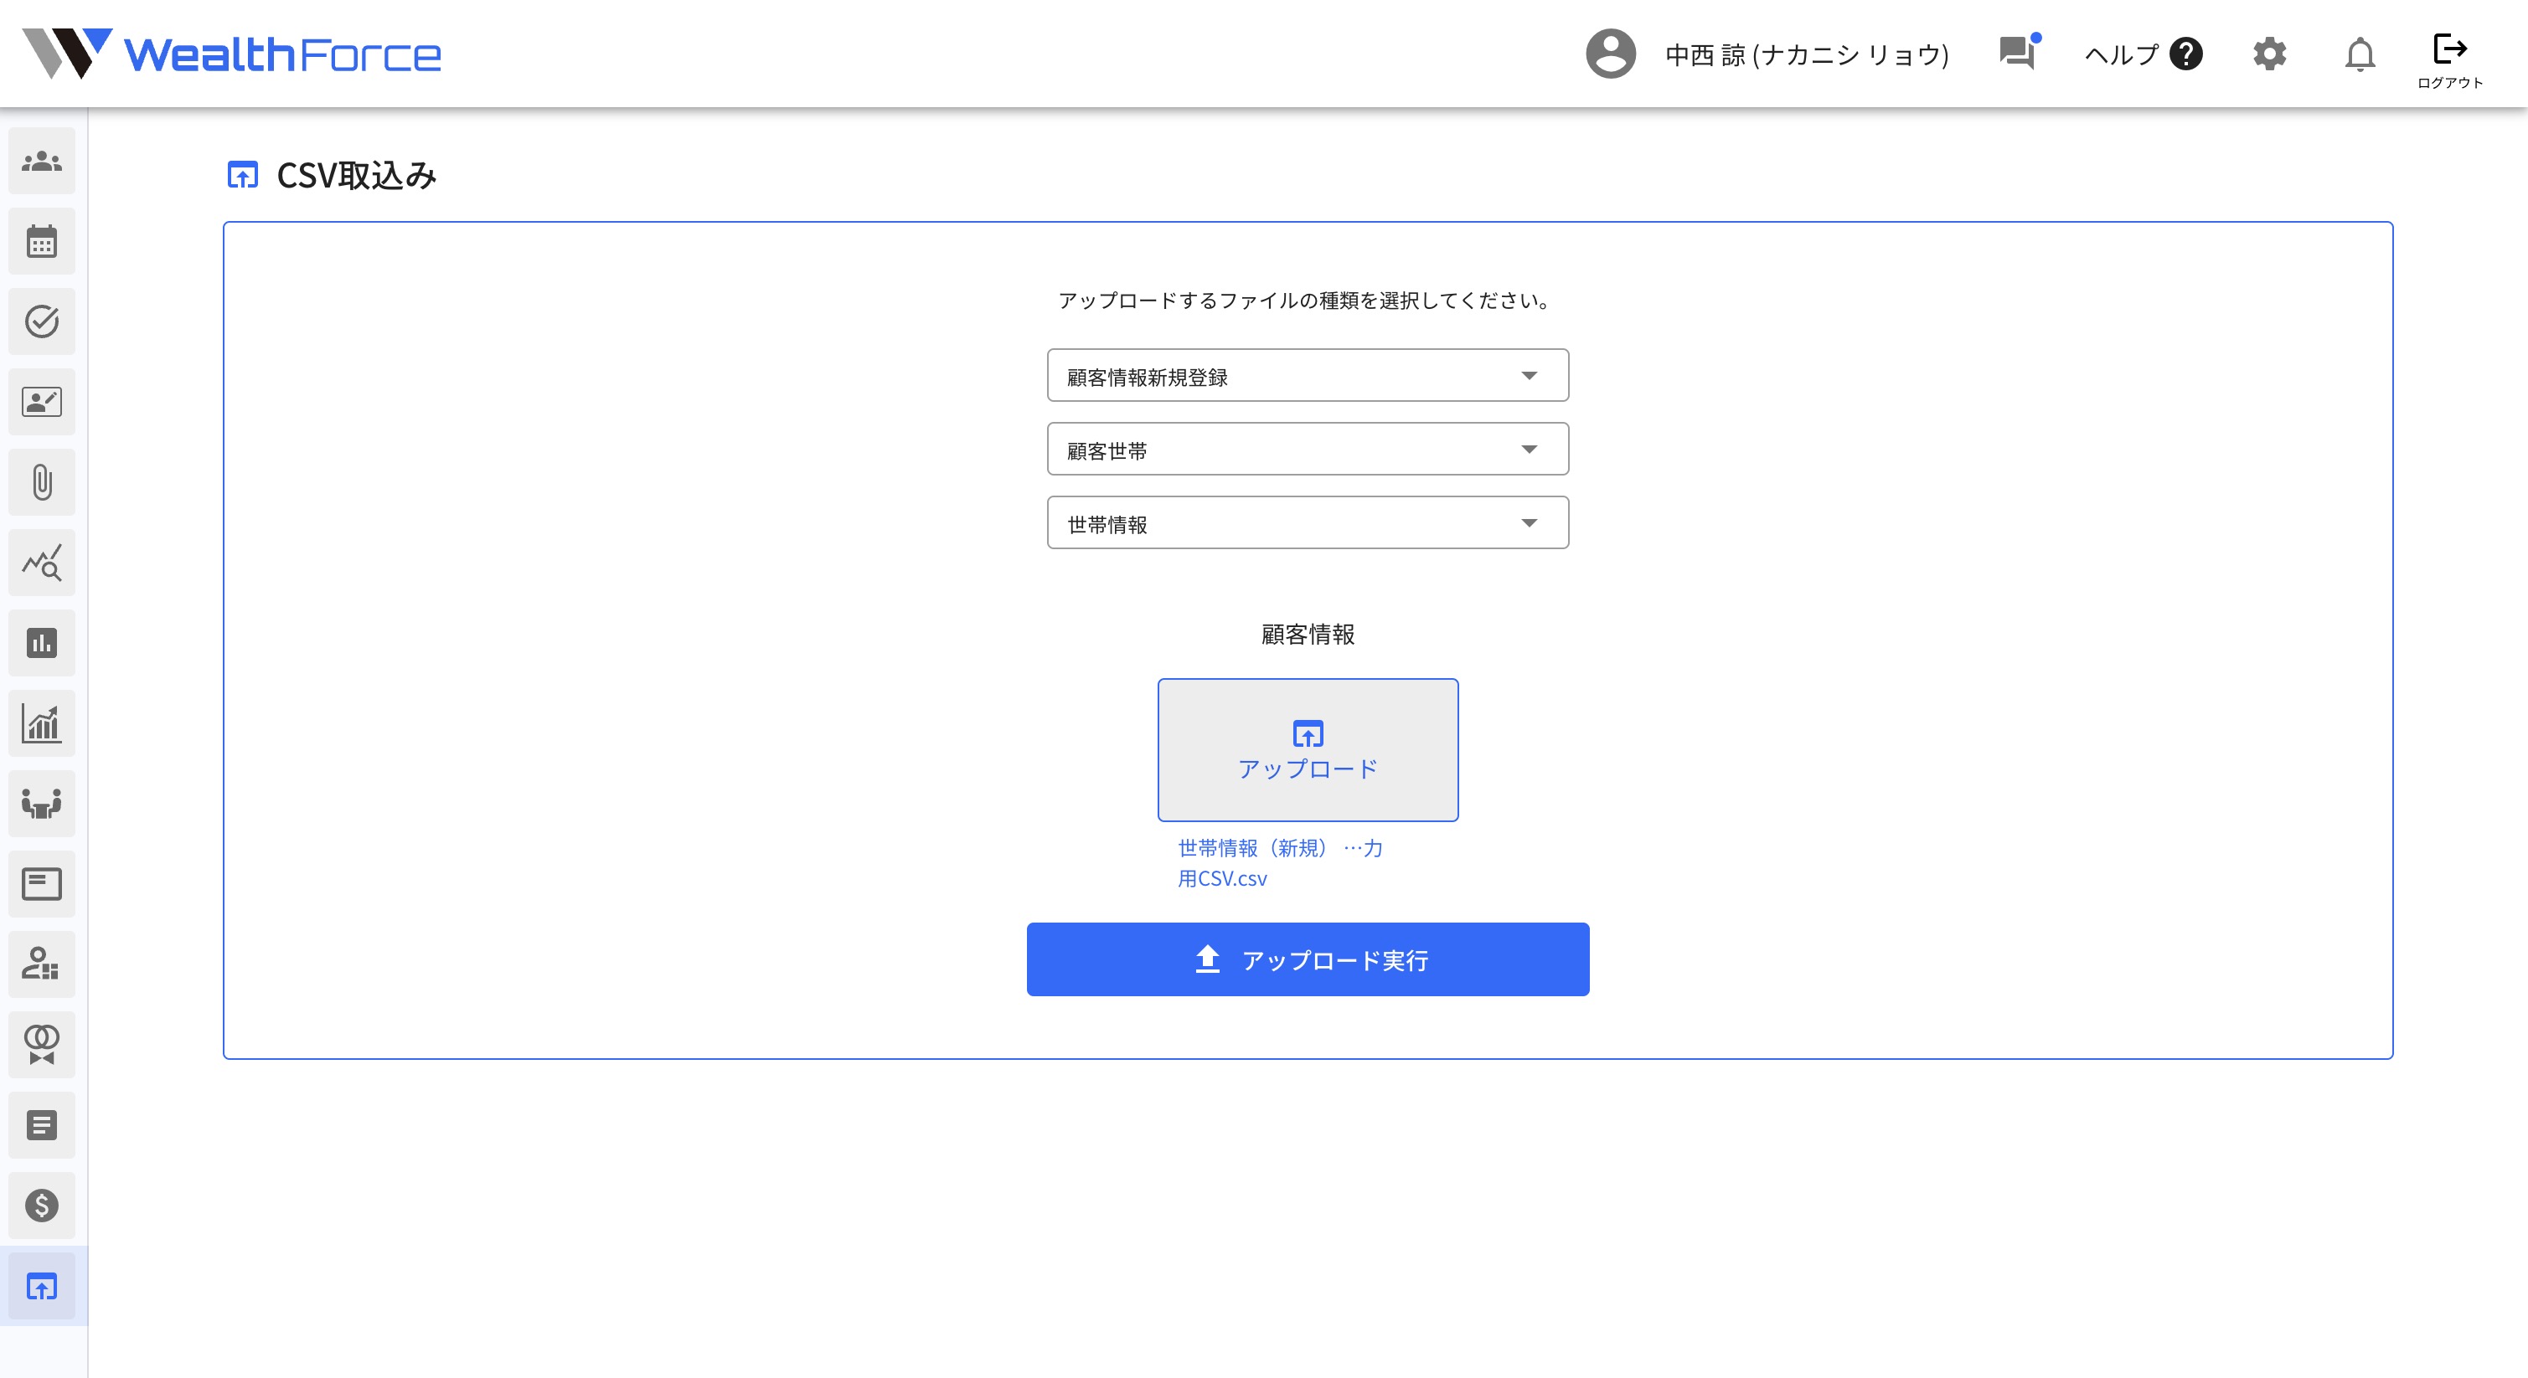Open the bar chart reports icon

[42, 642]
